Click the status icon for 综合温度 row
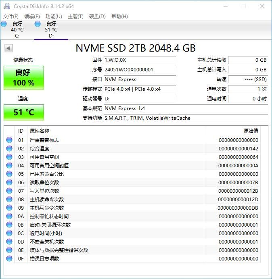Screen dimensions: 272x279 pyautogui.click(x=9, y=149)
